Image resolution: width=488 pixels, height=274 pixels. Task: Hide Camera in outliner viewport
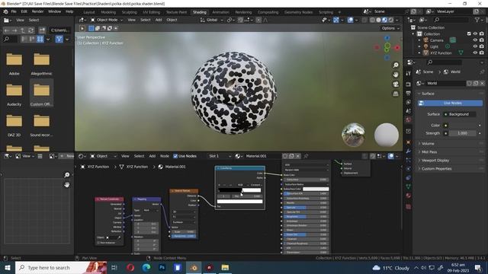click(475, 40)
